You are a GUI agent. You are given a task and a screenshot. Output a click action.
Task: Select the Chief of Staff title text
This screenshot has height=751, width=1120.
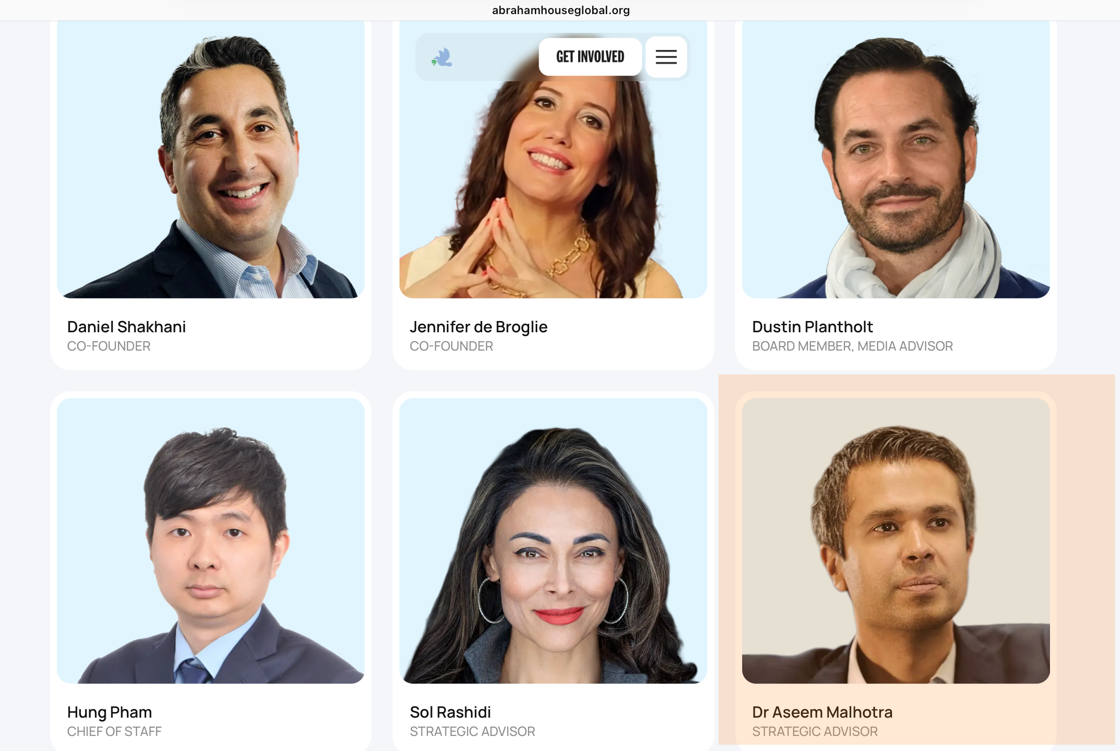pos(114,731)
